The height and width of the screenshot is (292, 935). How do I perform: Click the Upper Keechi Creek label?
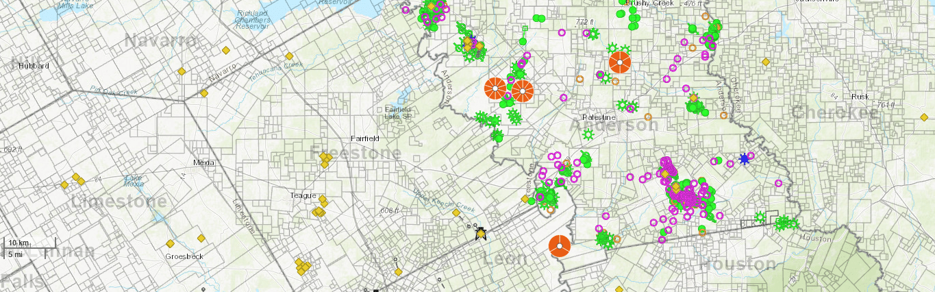(445, 201)
